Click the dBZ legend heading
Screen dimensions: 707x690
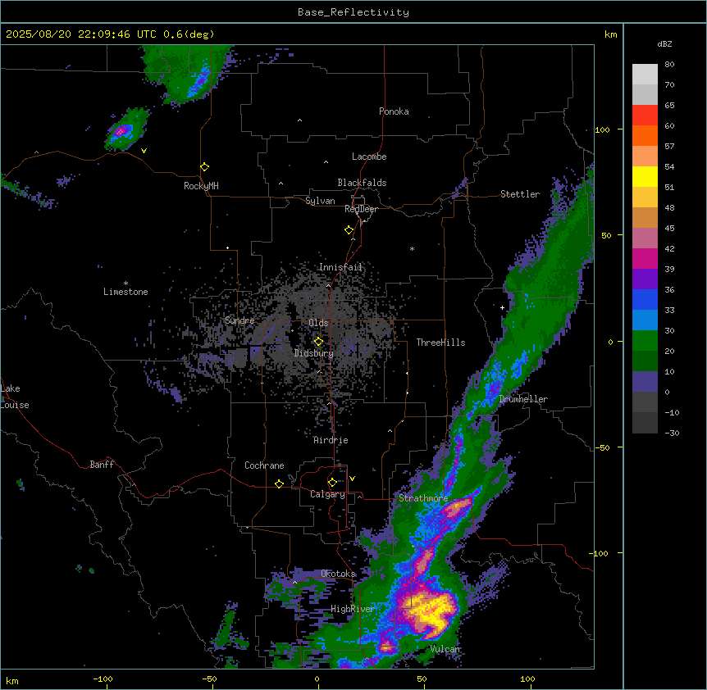[x=664, y=43]
